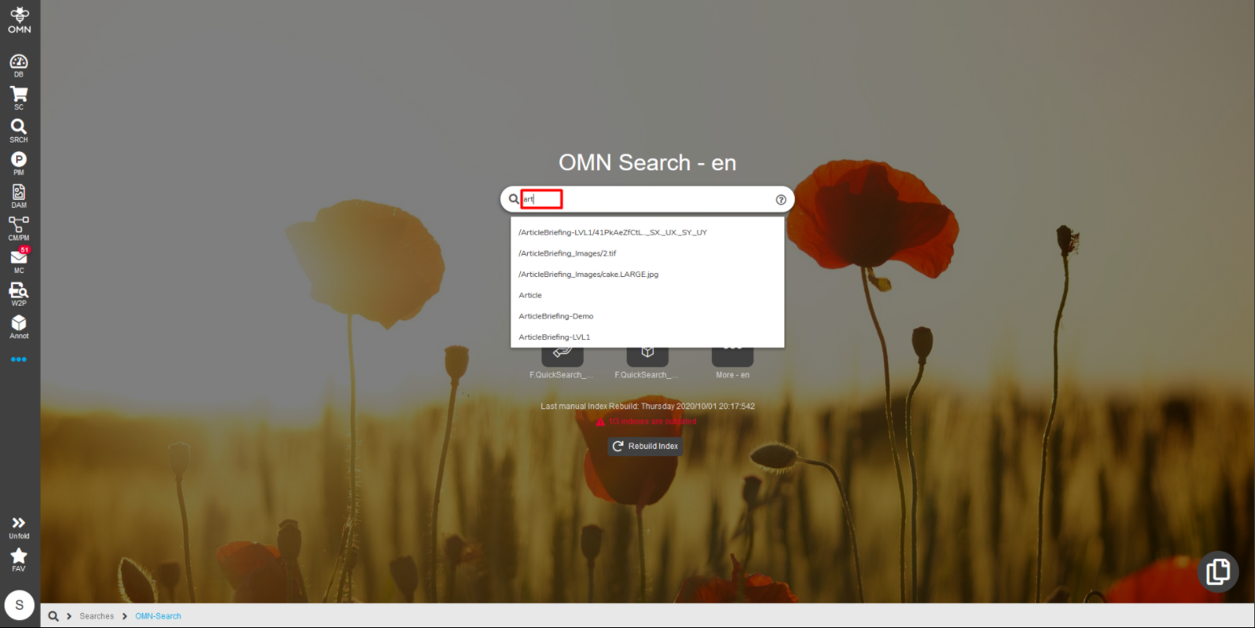Select suggestion /ArticleBriefing-LVL1/41PkAeZfCtL._SX_UX_SY_UY
Screen dimensions: 1255x628
tap(647, 232)
